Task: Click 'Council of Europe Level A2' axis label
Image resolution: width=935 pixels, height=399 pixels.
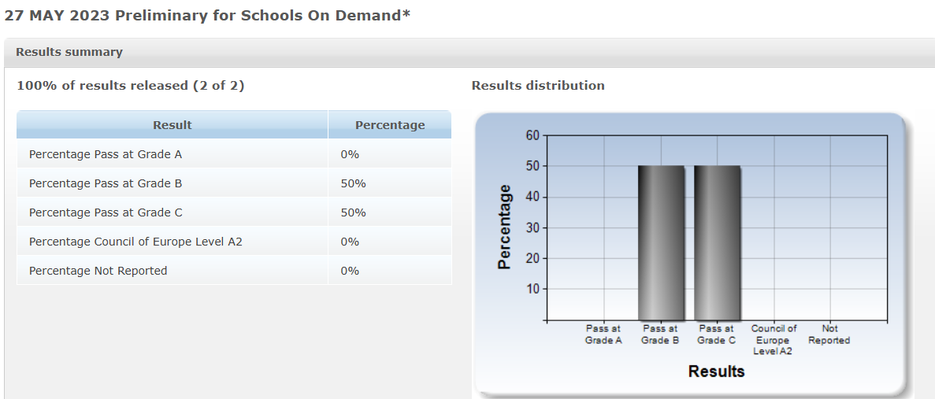Action: click(x=774, y=340)
